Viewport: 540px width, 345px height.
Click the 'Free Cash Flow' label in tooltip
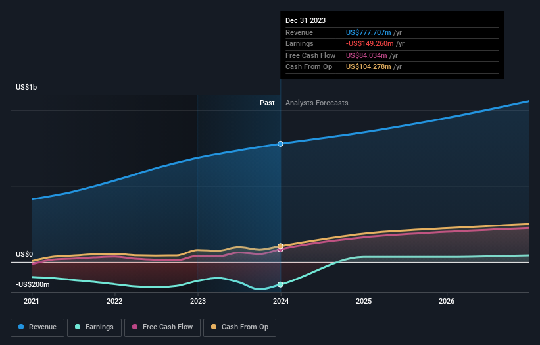[310, 55]
